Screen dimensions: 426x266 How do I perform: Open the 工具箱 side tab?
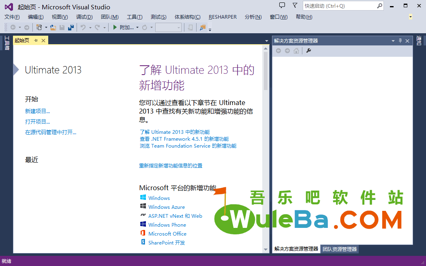pyautogui.click(x=7, y=43)
